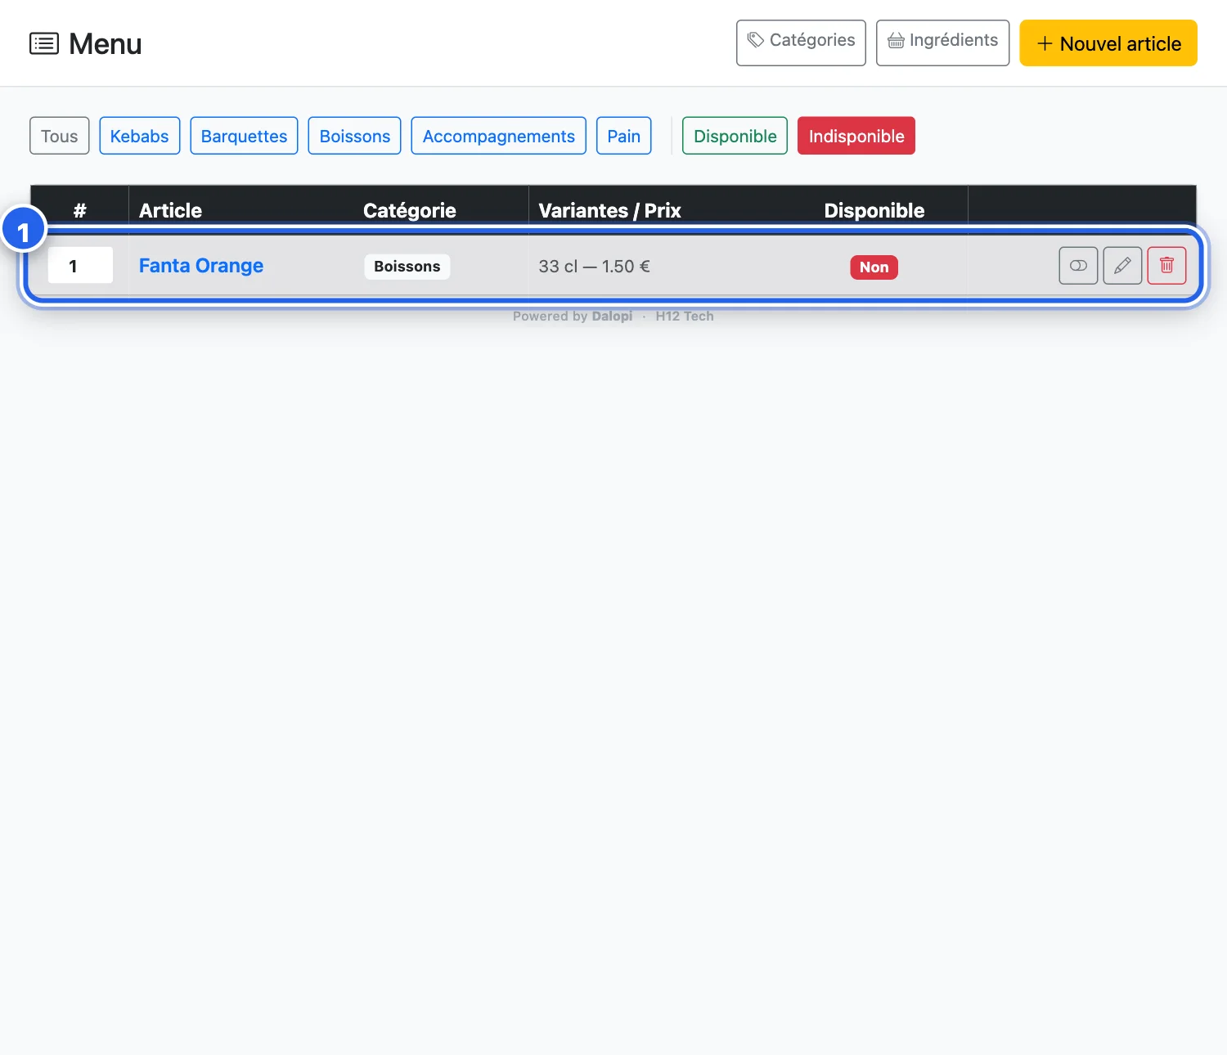Create a new article with Nouvel article
1227x1055 pixels.
[x=1108, y=43]
